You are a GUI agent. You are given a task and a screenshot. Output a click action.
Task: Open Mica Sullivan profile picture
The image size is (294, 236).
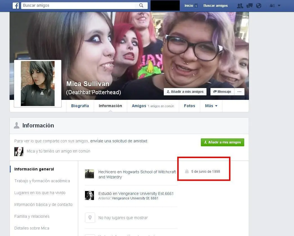tap(38, 84)
